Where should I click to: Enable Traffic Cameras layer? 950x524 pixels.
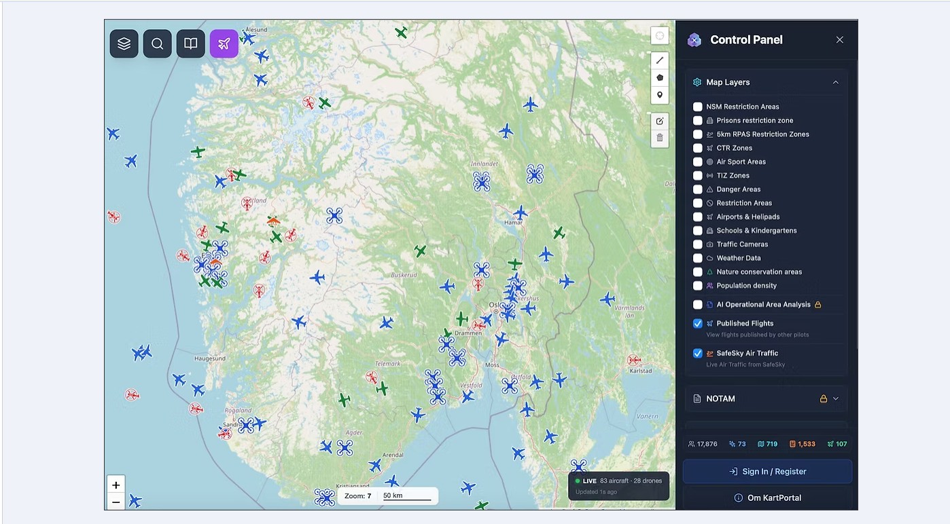pos(698,244)
